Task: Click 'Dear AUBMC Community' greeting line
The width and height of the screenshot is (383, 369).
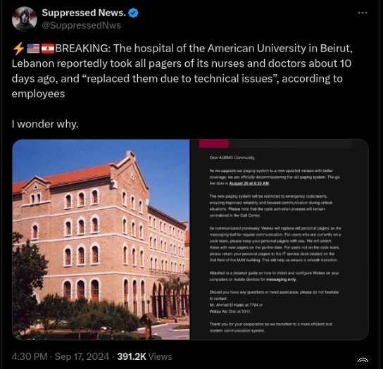Action: click(232, 158)
